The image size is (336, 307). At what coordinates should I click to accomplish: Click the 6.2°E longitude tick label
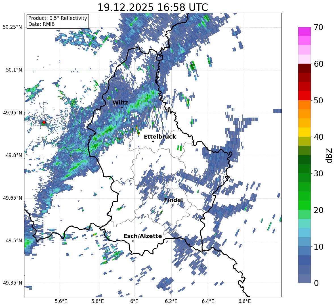click(x=171, y=301)
